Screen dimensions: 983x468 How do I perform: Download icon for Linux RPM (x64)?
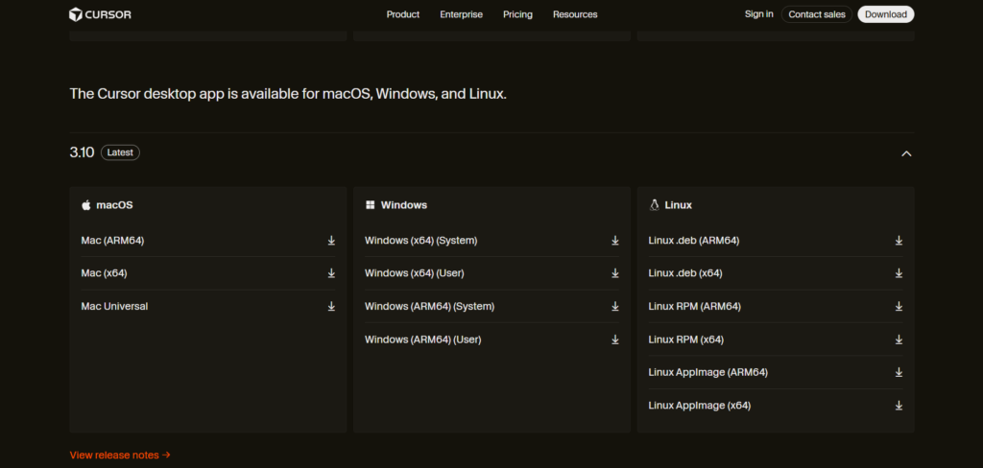pyautogui.click(x=899, y=339)
